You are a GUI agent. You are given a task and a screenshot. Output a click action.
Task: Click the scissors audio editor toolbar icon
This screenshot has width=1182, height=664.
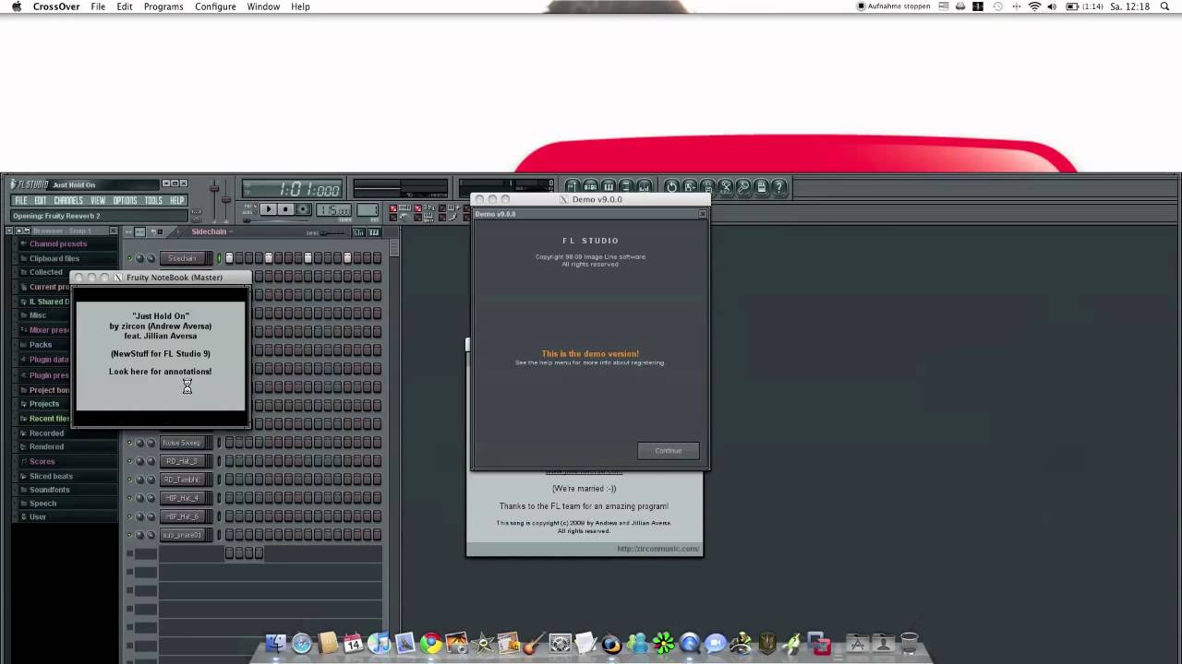tap(726, 187)
